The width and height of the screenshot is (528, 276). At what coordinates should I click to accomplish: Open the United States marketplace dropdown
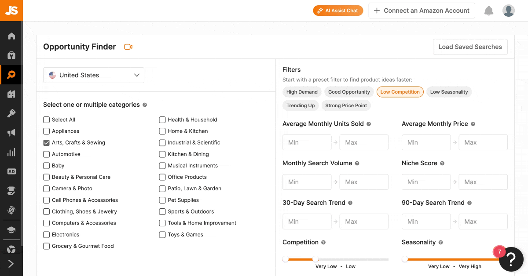[94, 75]
